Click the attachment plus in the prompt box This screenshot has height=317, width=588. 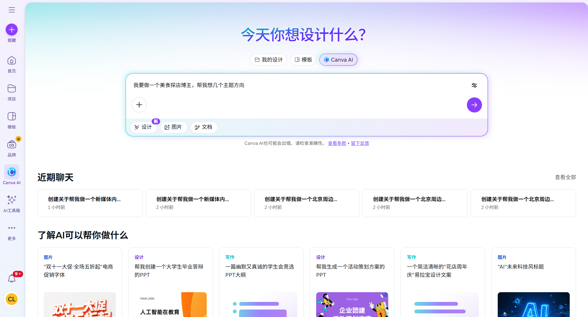pos(139,105)
